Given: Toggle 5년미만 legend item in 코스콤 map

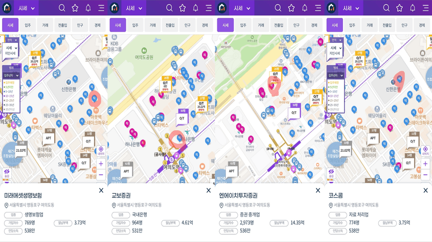Looking at the screenshot, I should (x=334, y=87).
